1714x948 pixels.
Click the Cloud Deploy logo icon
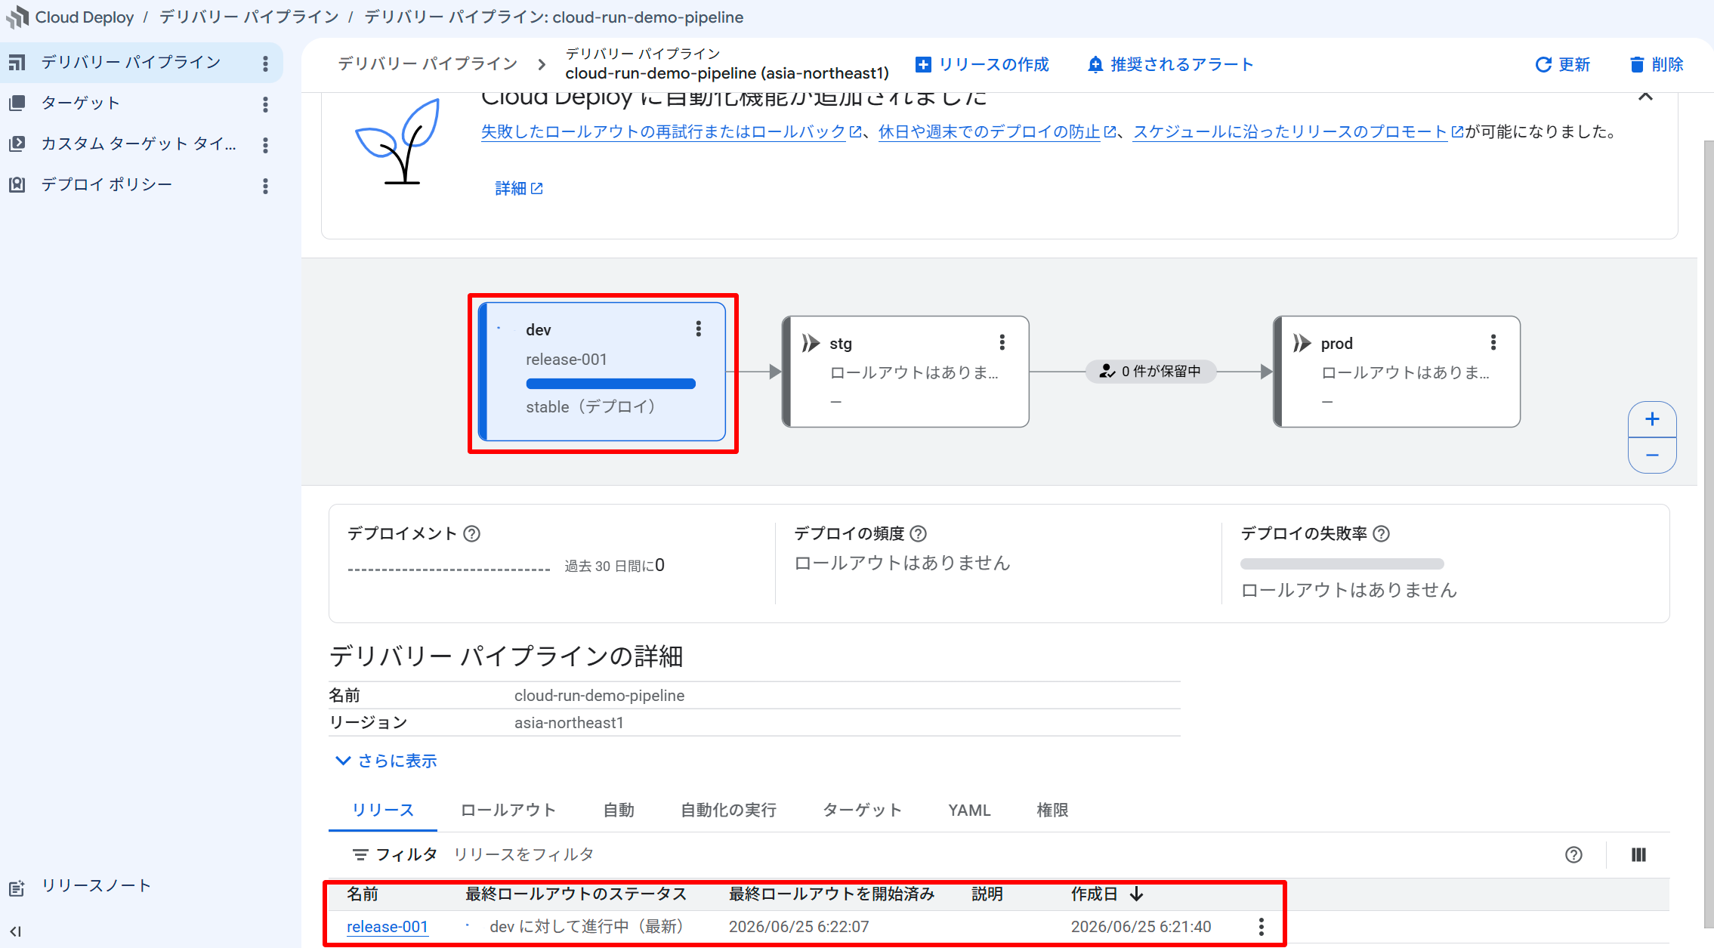(17, 17)
